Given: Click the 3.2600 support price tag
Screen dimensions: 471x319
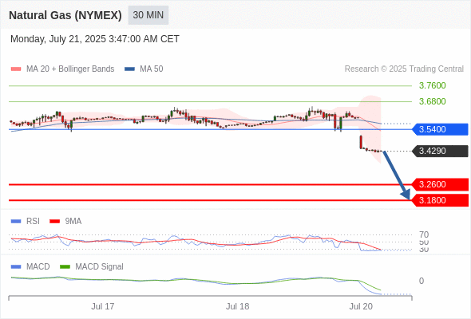Looking at the screenshot, I should (x=440, y=184).
